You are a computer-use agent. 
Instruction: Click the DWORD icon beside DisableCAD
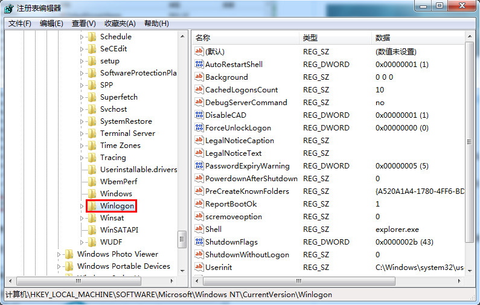pos(199,115)
